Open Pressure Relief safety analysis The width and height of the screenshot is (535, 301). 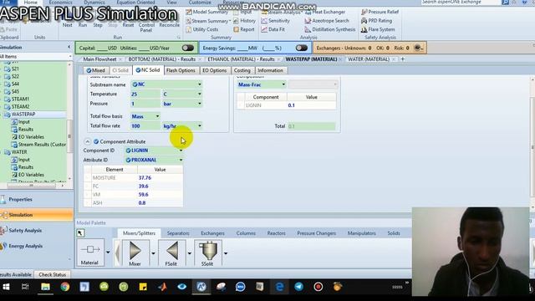[380, 12]
